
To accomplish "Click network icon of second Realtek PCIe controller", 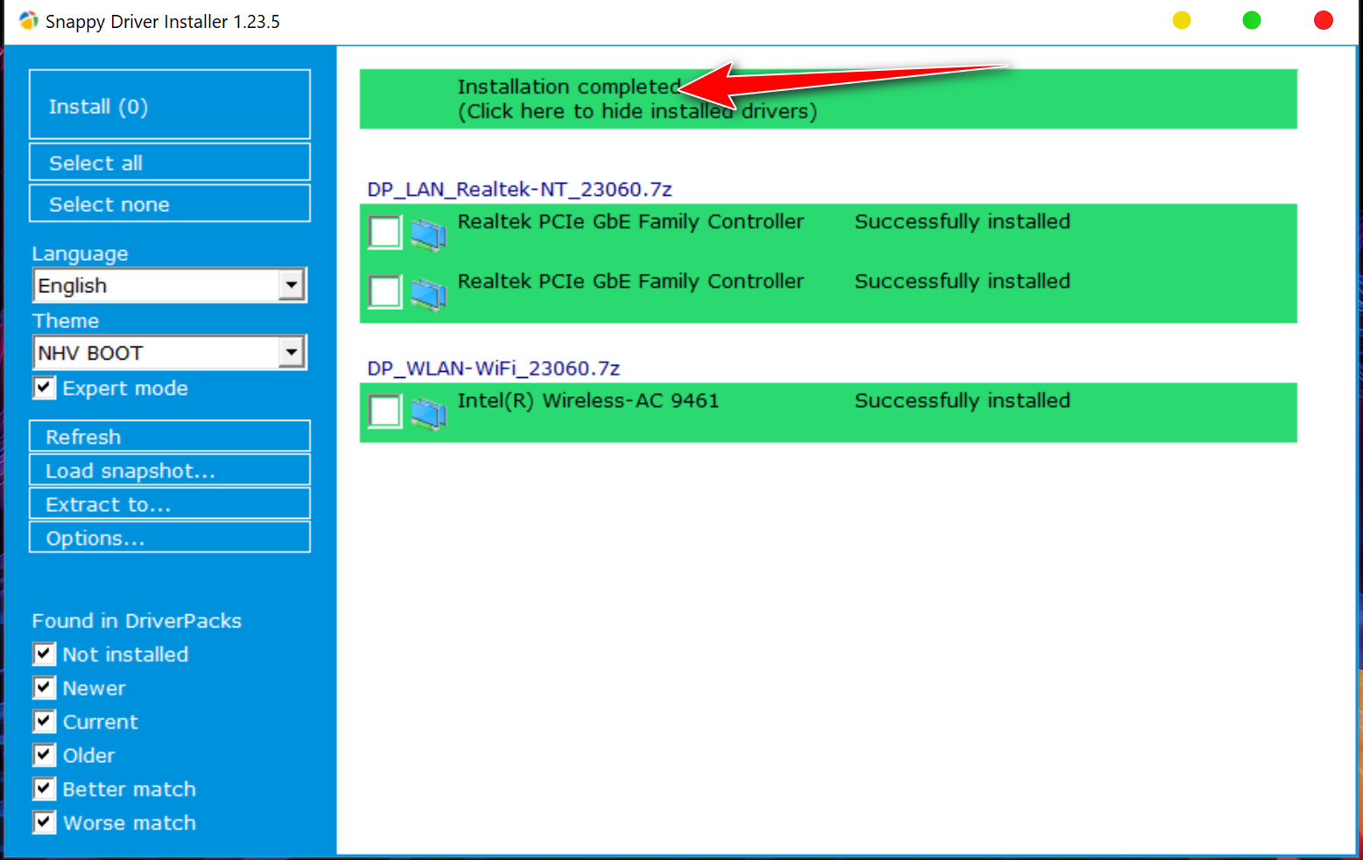I will (x=429, y=294).
